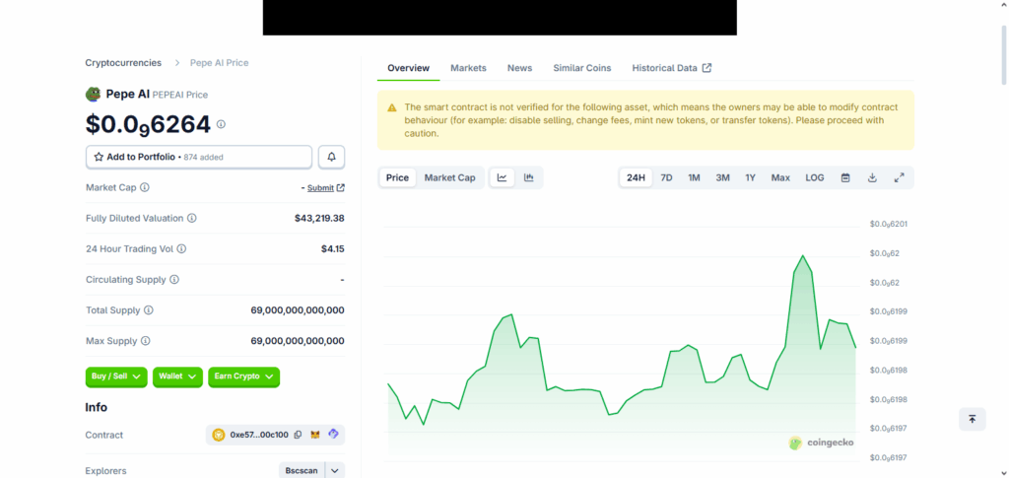This screenshot has width=1009, height=478.
Task: Expand the Explorers chevron next to Bscscan
Action: pos(335,470)
